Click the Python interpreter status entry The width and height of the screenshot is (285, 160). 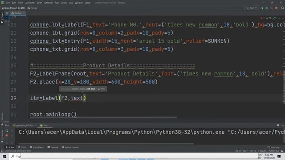[273, 151]
